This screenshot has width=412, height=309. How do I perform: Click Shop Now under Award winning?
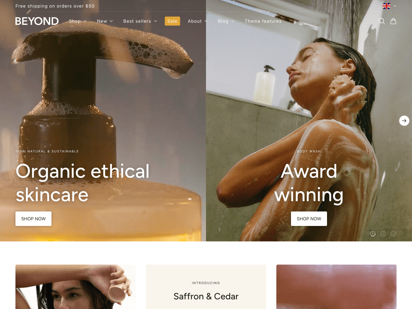click(x=309, y=219)
